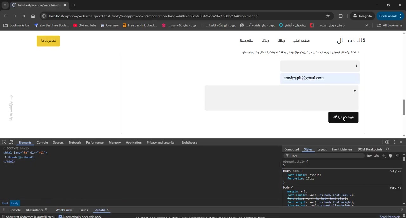Click the email input field
The height and width of the screenshot is (218, 406).
point(320,78)
